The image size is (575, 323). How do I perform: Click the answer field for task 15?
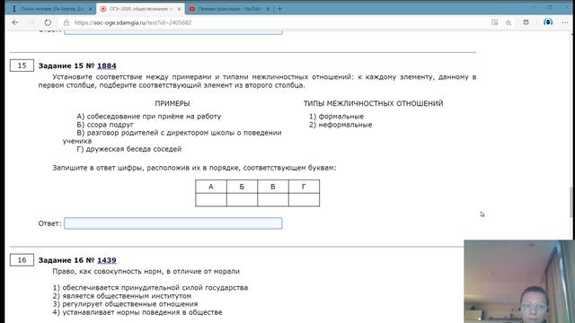(x=173, y=223)
